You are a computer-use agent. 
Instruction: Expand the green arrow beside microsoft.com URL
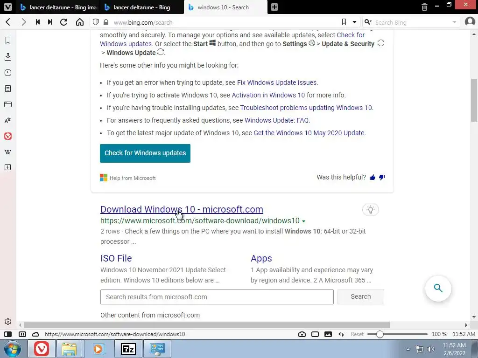(x=303, y=221)
